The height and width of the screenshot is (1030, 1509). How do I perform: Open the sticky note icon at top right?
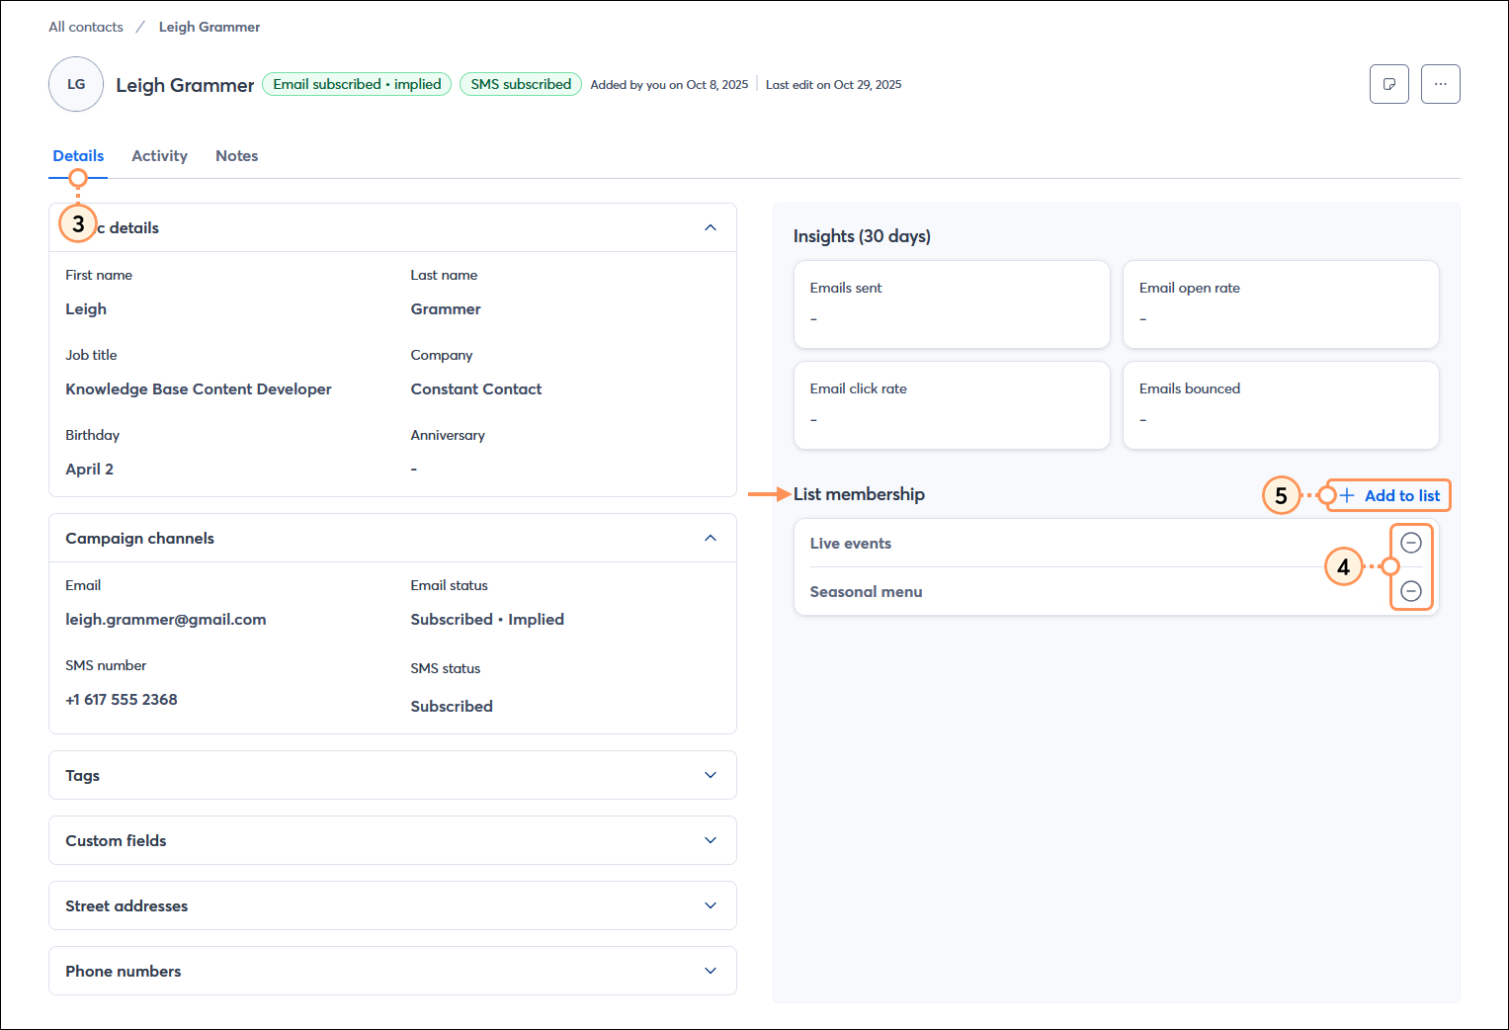click(1388, 84)
